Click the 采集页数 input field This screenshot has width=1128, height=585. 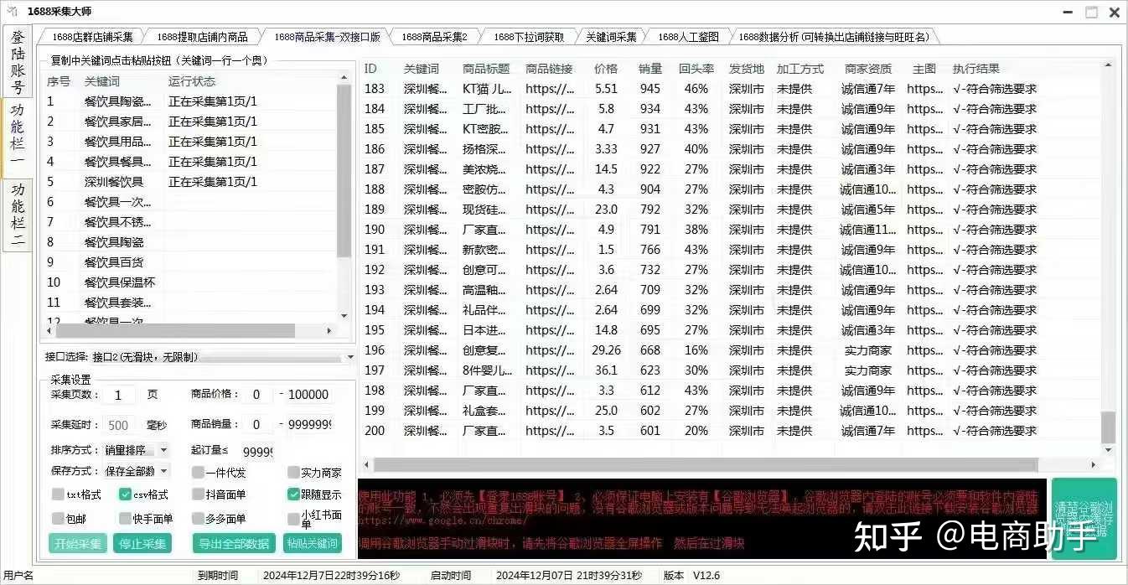(x=119, y=396)
